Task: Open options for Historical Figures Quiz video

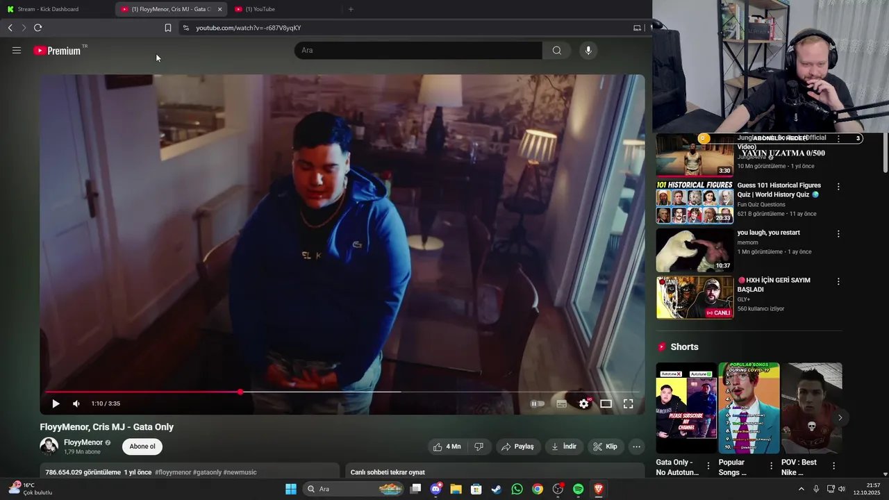Action: 838,187
